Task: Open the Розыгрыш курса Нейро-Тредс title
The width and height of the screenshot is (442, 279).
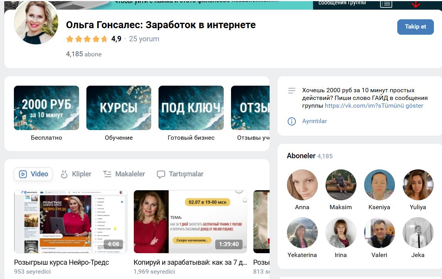Action: click(x=61, y=262)
